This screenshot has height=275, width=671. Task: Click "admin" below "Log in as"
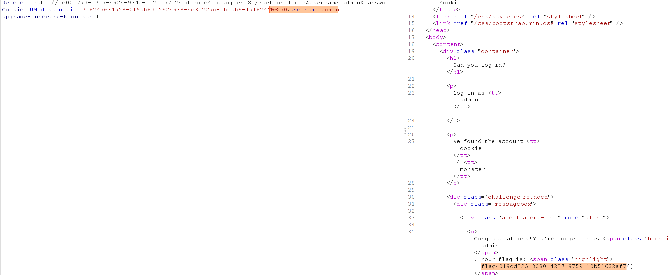(469, 100)
